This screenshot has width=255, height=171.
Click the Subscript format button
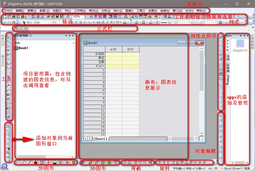[89, 22]
